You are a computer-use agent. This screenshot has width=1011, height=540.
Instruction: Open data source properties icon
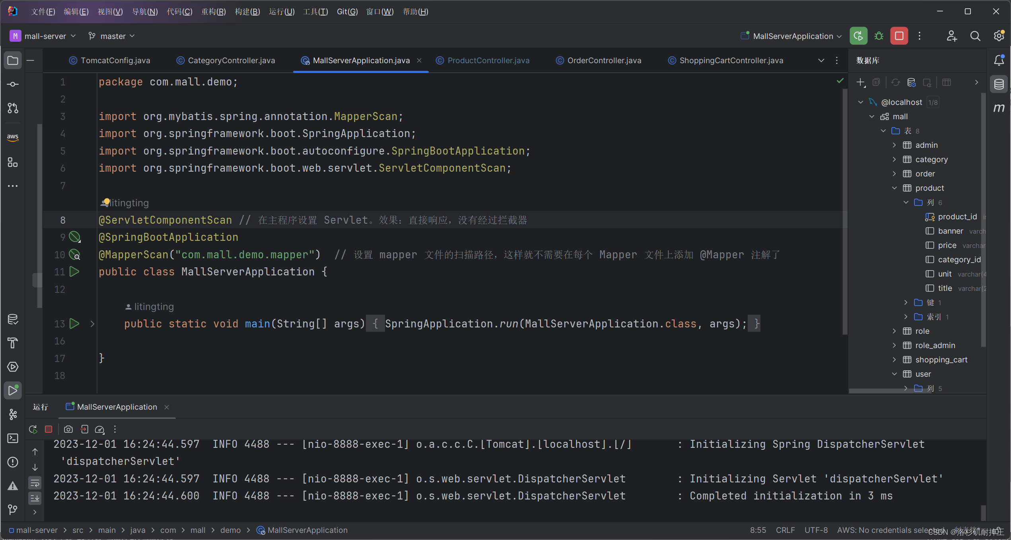coord(911,83)
